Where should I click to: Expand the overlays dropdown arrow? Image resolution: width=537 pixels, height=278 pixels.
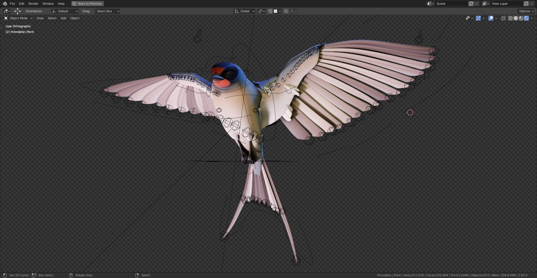tap(496, 18)
